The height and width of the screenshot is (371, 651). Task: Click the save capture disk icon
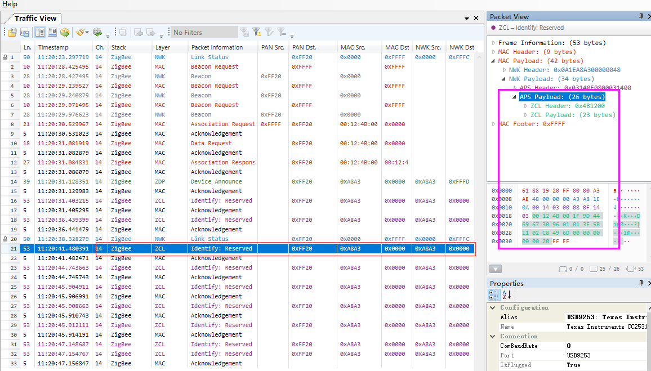pyautogui.click(x=24, y=33)
